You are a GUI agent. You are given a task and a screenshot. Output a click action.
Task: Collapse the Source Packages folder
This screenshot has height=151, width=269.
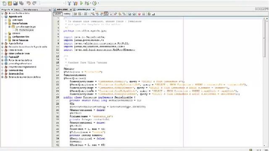tap(6, 23)
